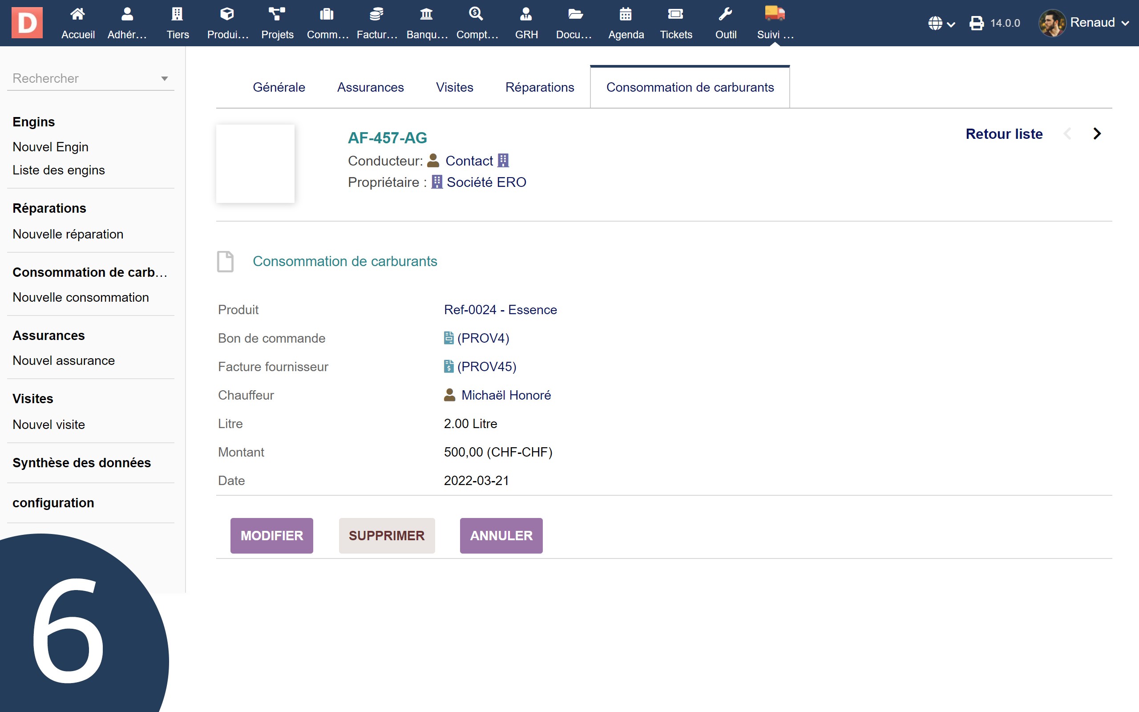Click the SUPPRIMER button
Screen dimensions: 1139x712
387,535
